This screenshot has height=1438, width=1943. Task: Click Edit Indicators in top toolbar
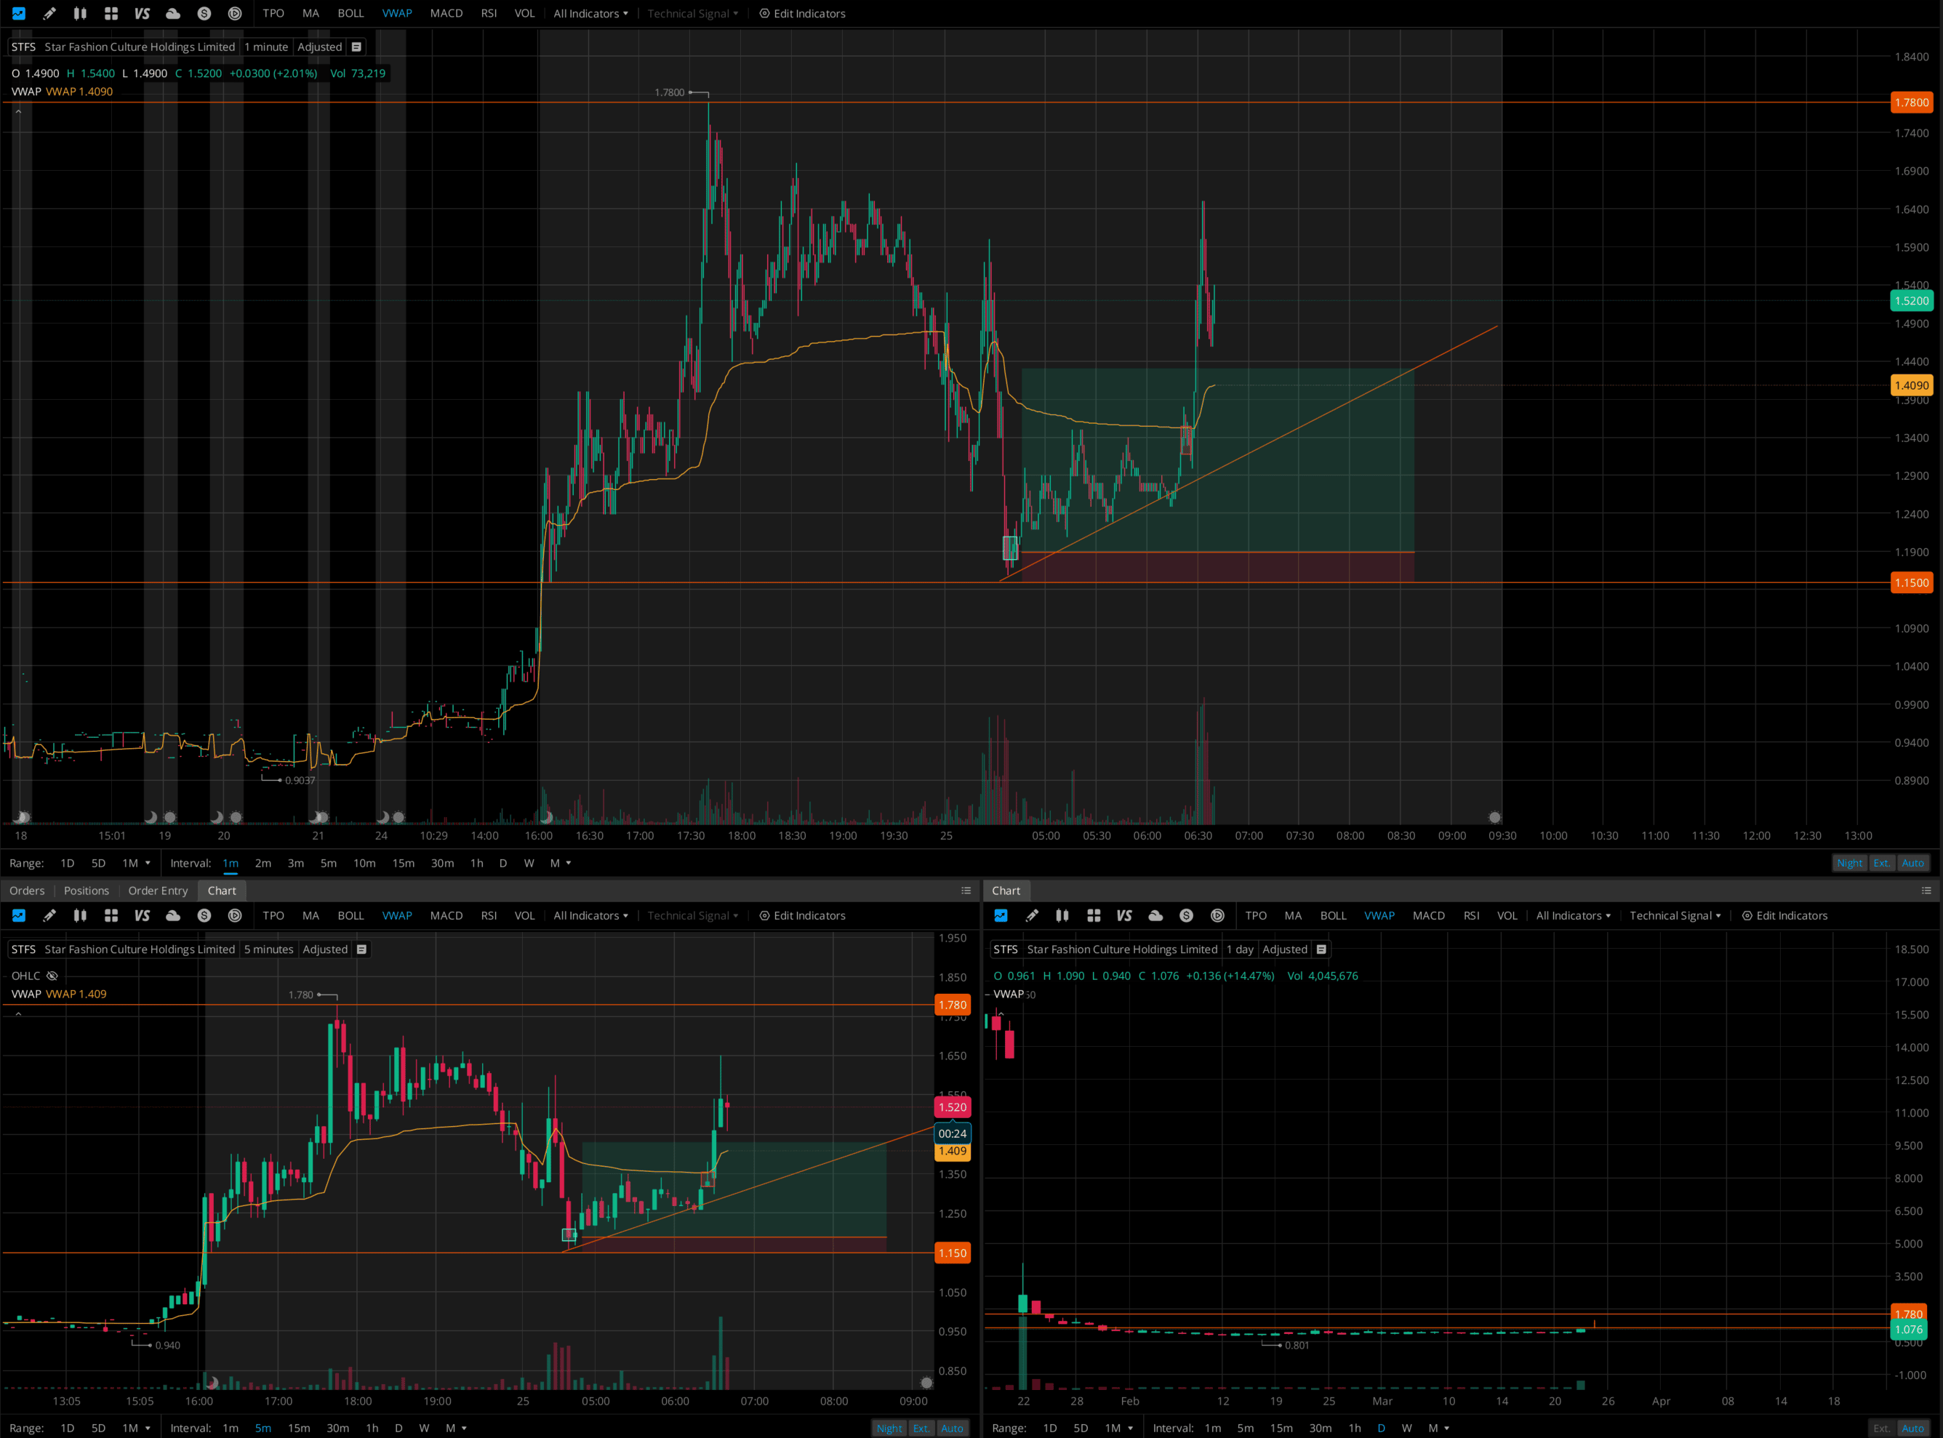pos(802,13)
